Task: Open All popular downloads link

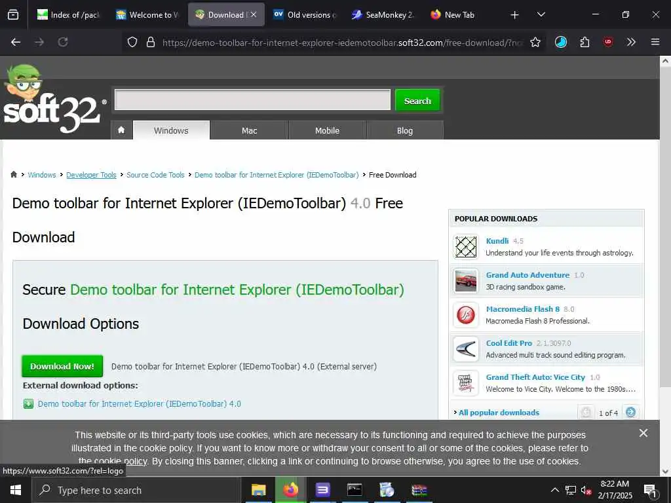Action: click(x=499, y=413)
